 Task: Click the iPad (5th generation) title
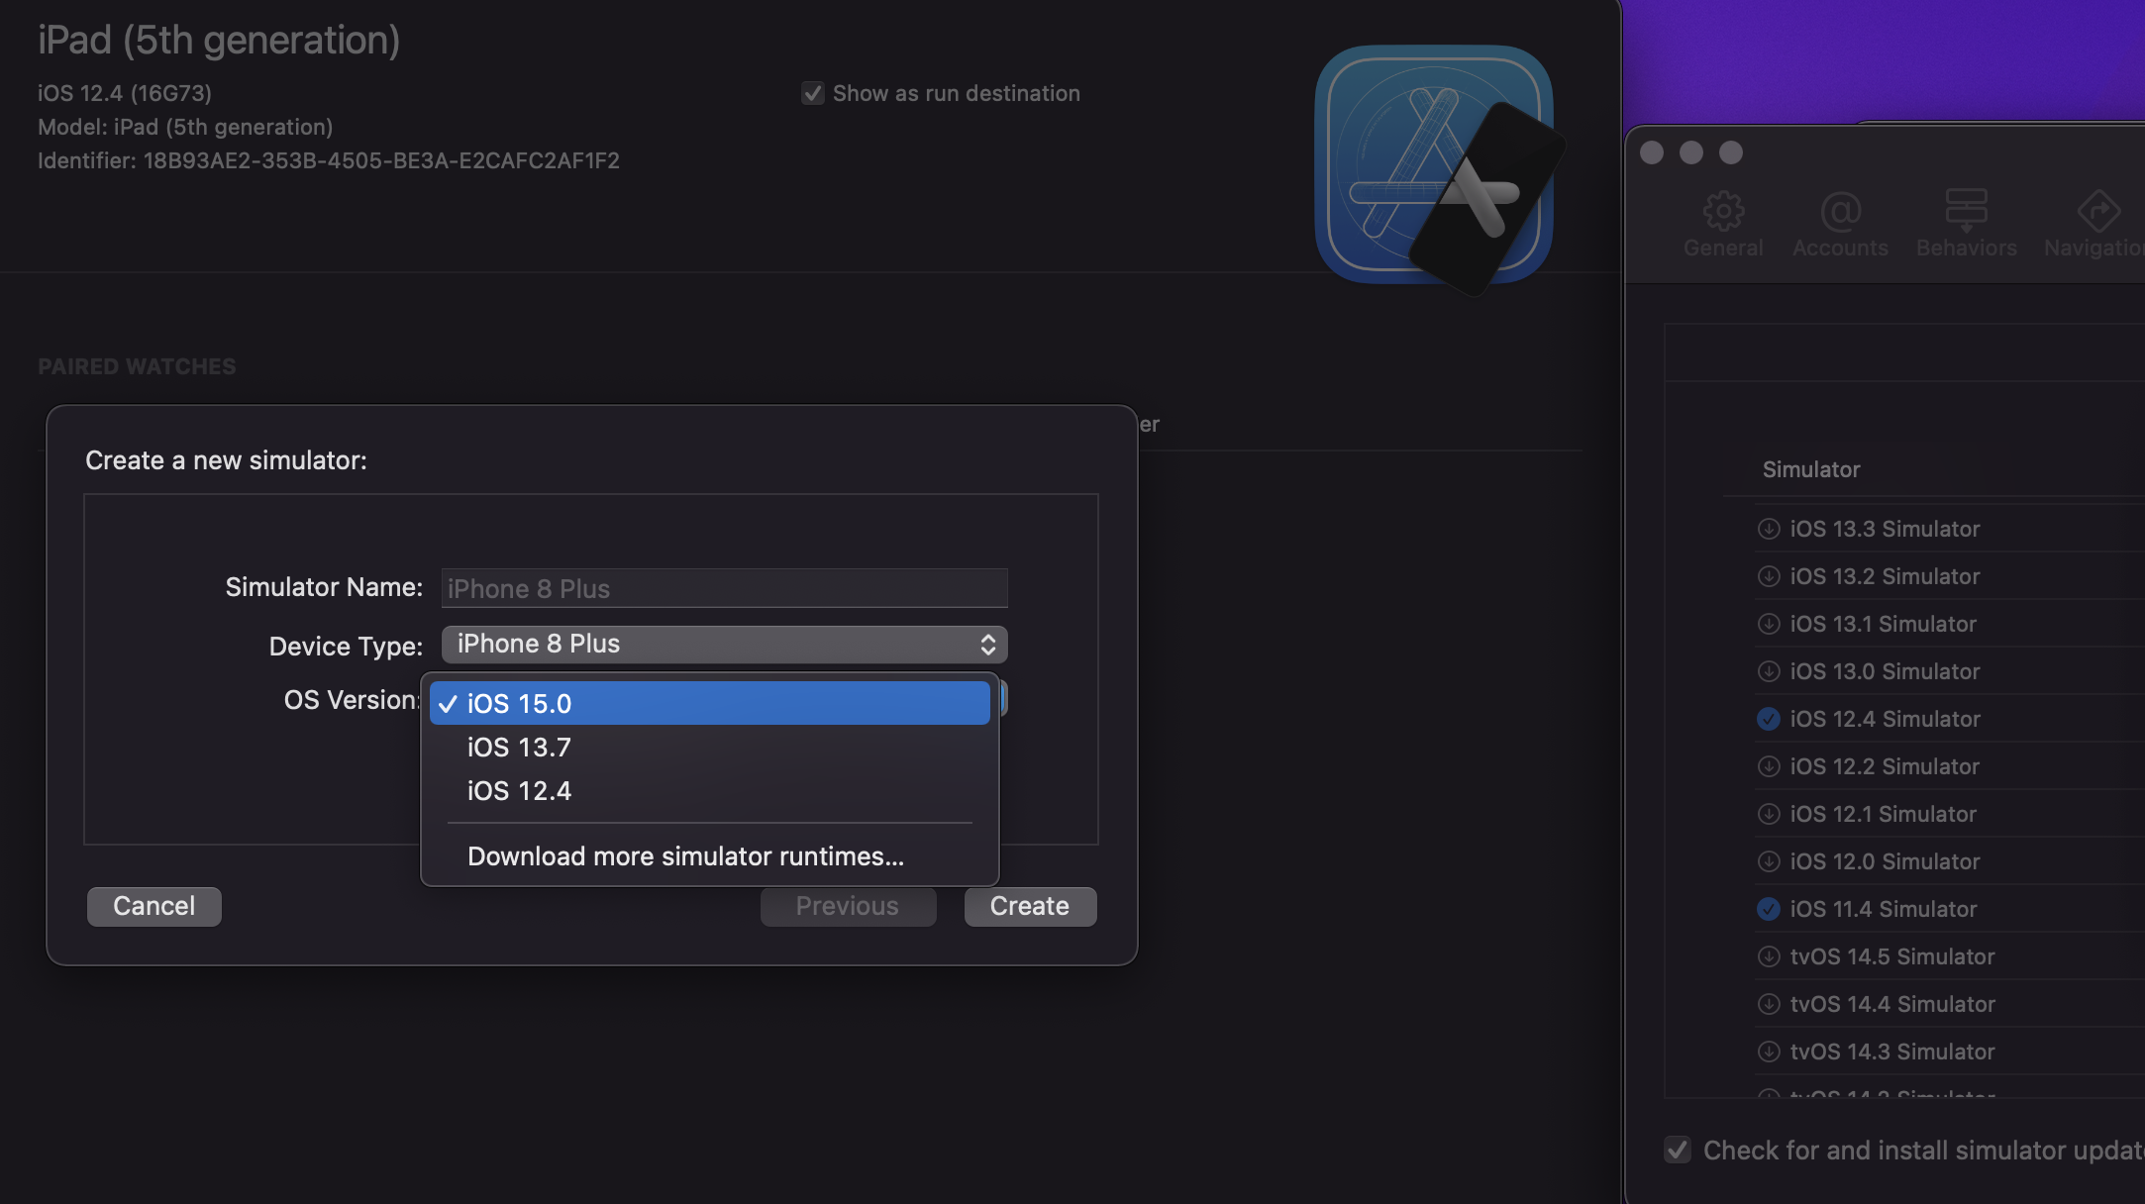coord(219,40)
